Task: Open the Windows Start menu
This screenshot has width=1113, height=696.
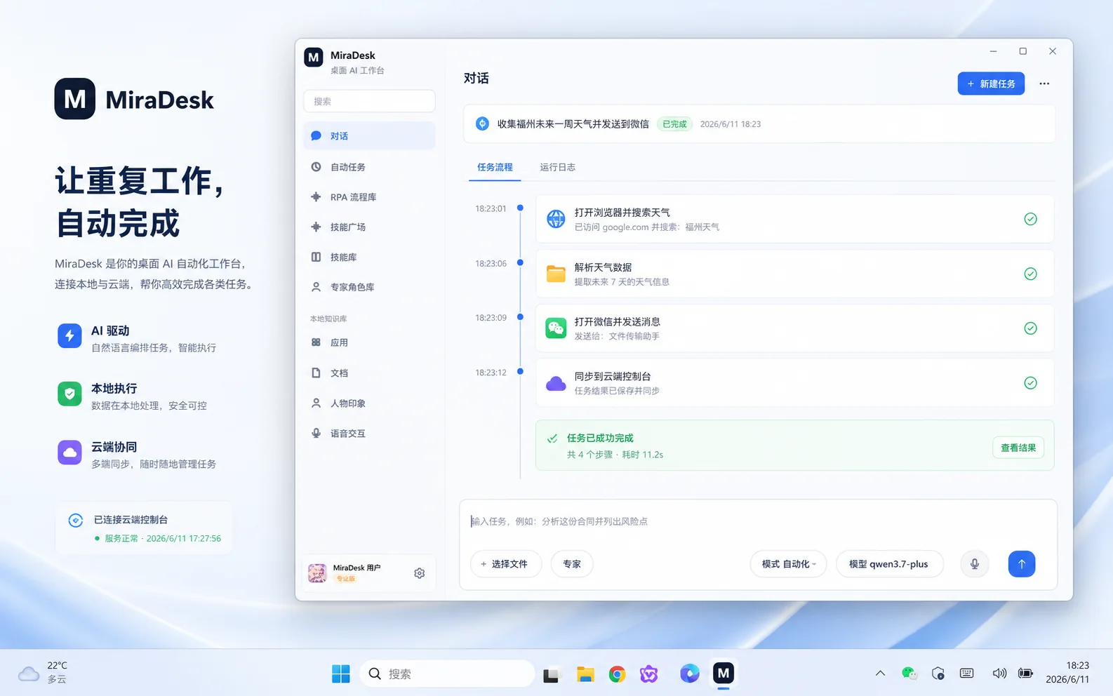Action: [341, 674]
